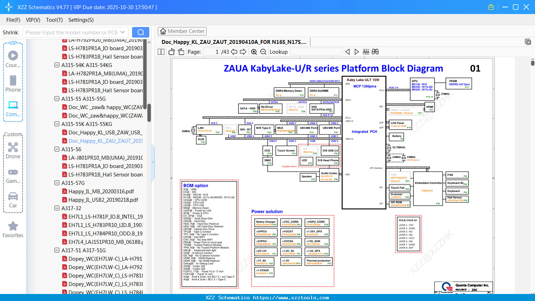Select the Doc_Happy_KL_ZAU_ZAUT document tab
The width and height of the screenshot is (535, 301).
tap(234, 42)
